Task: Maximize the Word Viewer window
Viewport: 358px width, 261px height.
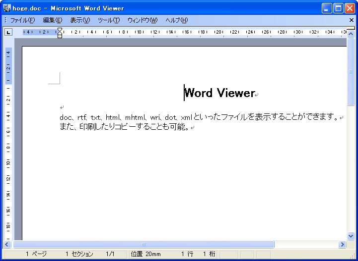Action: point(338,8)
